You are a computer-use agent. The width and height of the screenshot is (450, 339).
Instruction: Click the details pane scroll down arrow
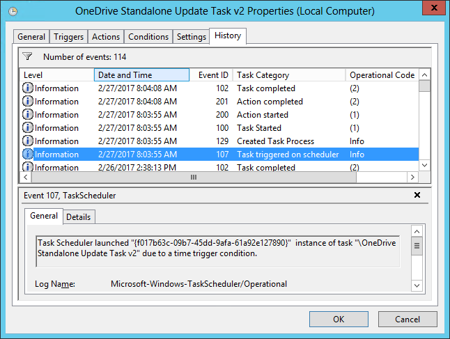pos(417,285)
